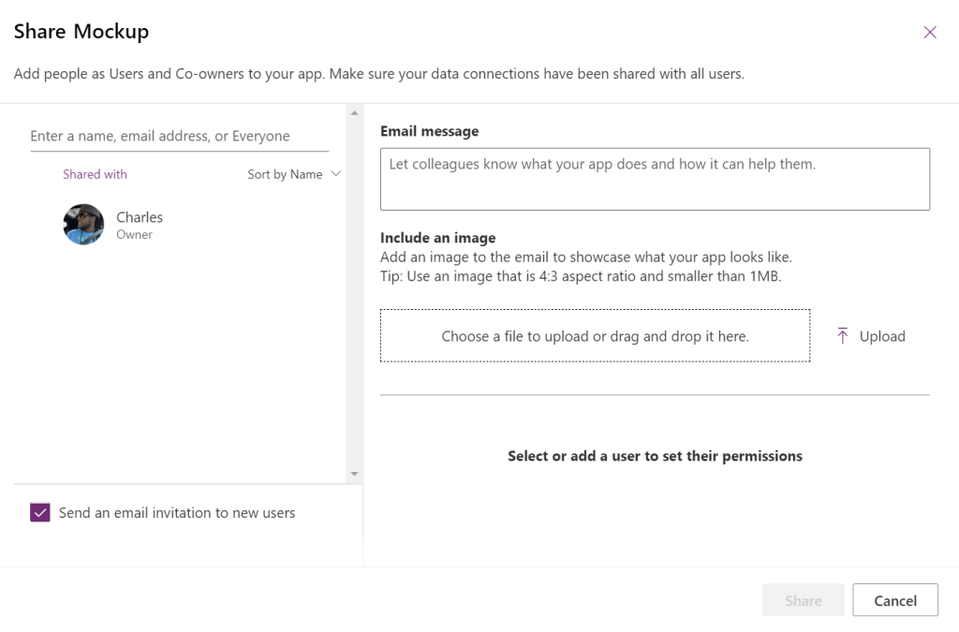Click the Upload arrow icon
Viewport: 959px width, 632px height.
pos(842,335)
